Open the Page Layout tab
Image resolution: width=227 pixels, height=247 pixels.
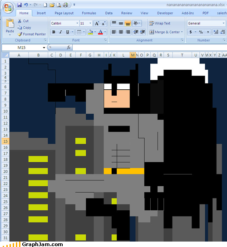pos(64,13)
